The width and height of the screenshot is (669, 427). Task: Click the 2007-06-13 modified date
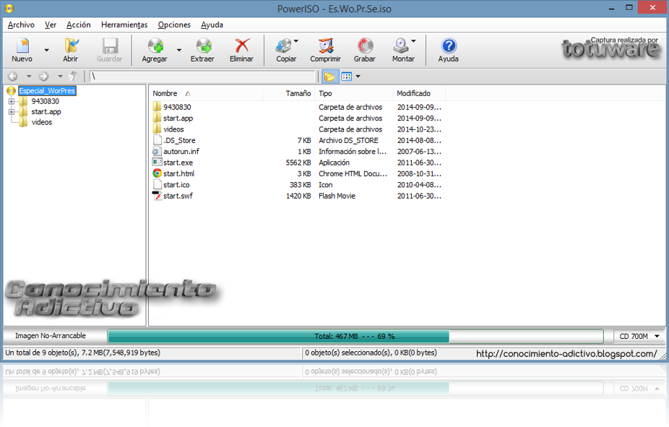(419, 152)
